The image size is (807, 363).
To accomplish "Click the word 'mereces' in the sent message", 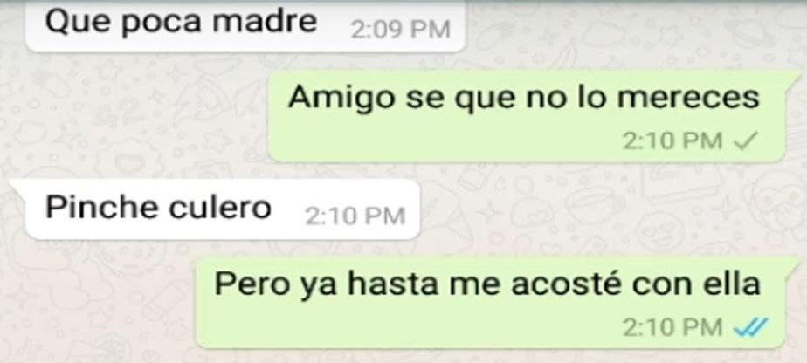I will [x=688, y=98].
